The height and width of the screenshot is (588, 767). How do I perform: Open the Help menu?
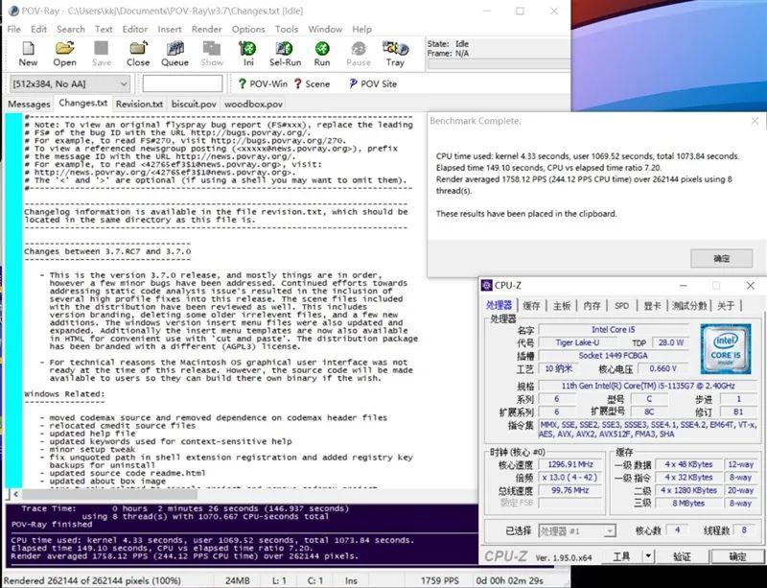(362, 30)
